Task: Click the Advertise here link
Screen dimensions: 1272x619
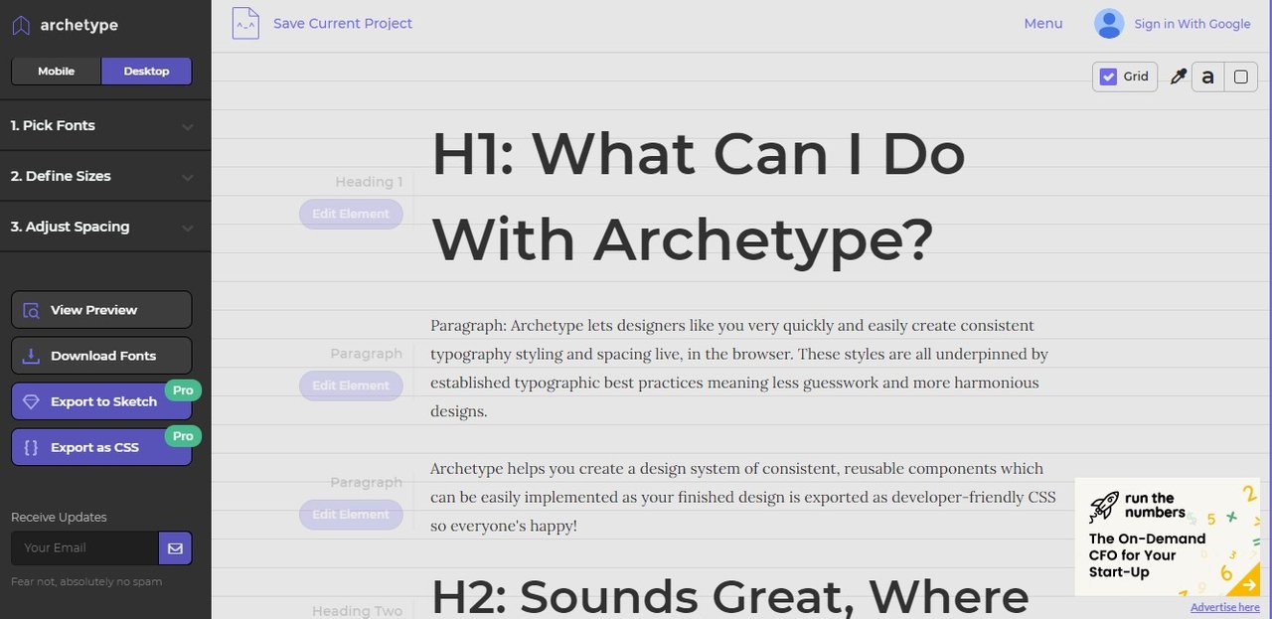Action: click(1225, 607)
